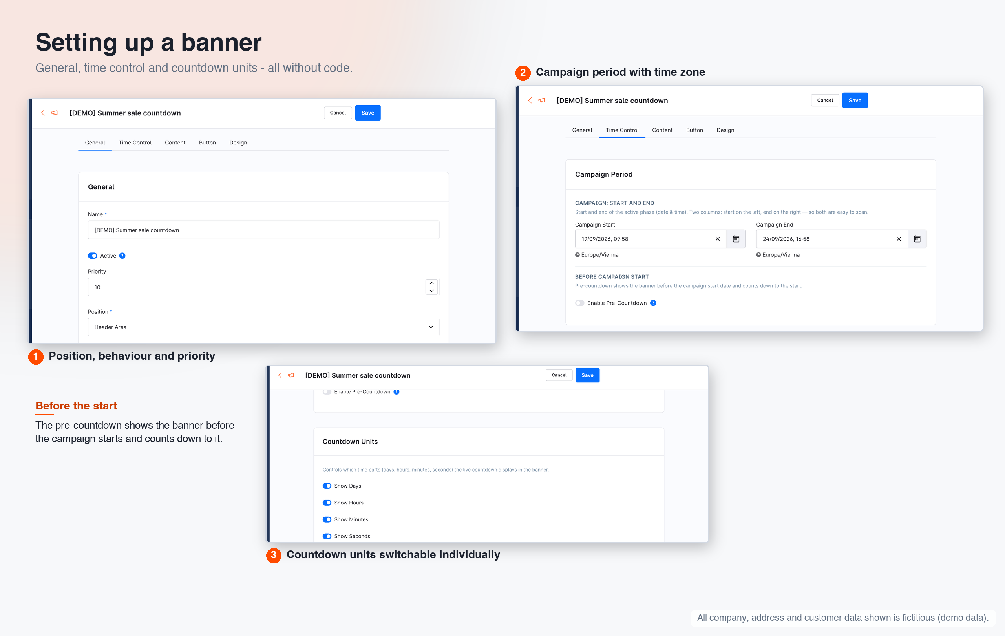Click Cancel in General settings panel
Image resolution: width=1005 pixels, height=636 pixels.
tap(338, 113)
